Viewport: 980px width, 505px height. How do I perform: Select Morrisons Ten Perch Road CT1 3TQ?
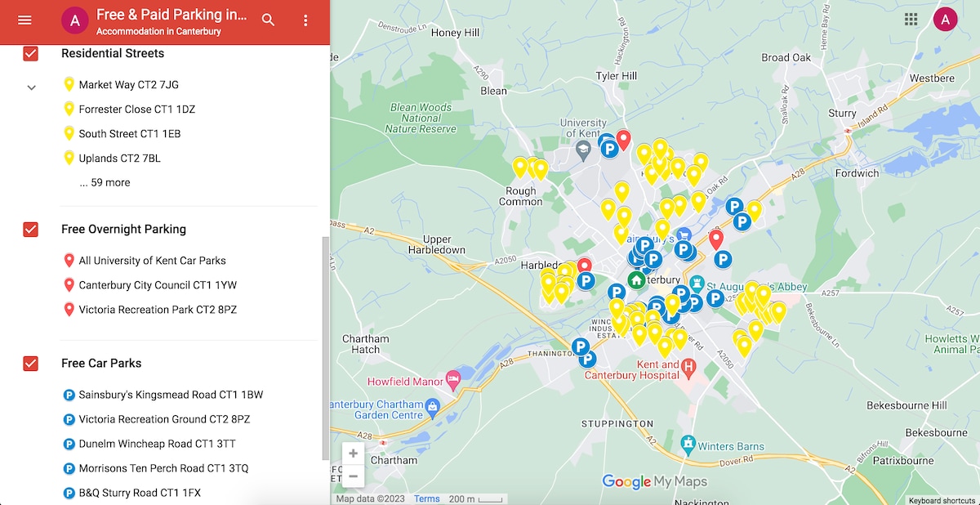tap(163, 468)
